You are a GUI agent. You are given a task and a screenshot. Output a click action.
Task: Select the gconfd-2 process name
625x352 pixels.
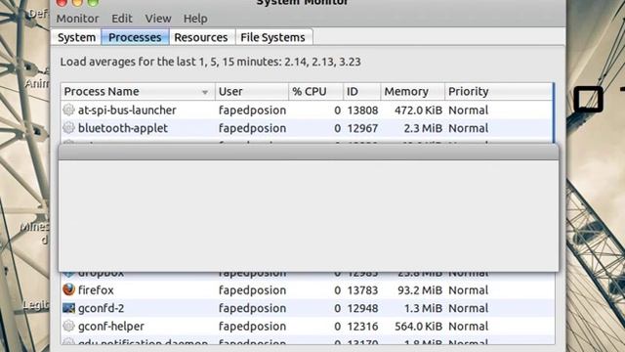(x=101, y=308)
